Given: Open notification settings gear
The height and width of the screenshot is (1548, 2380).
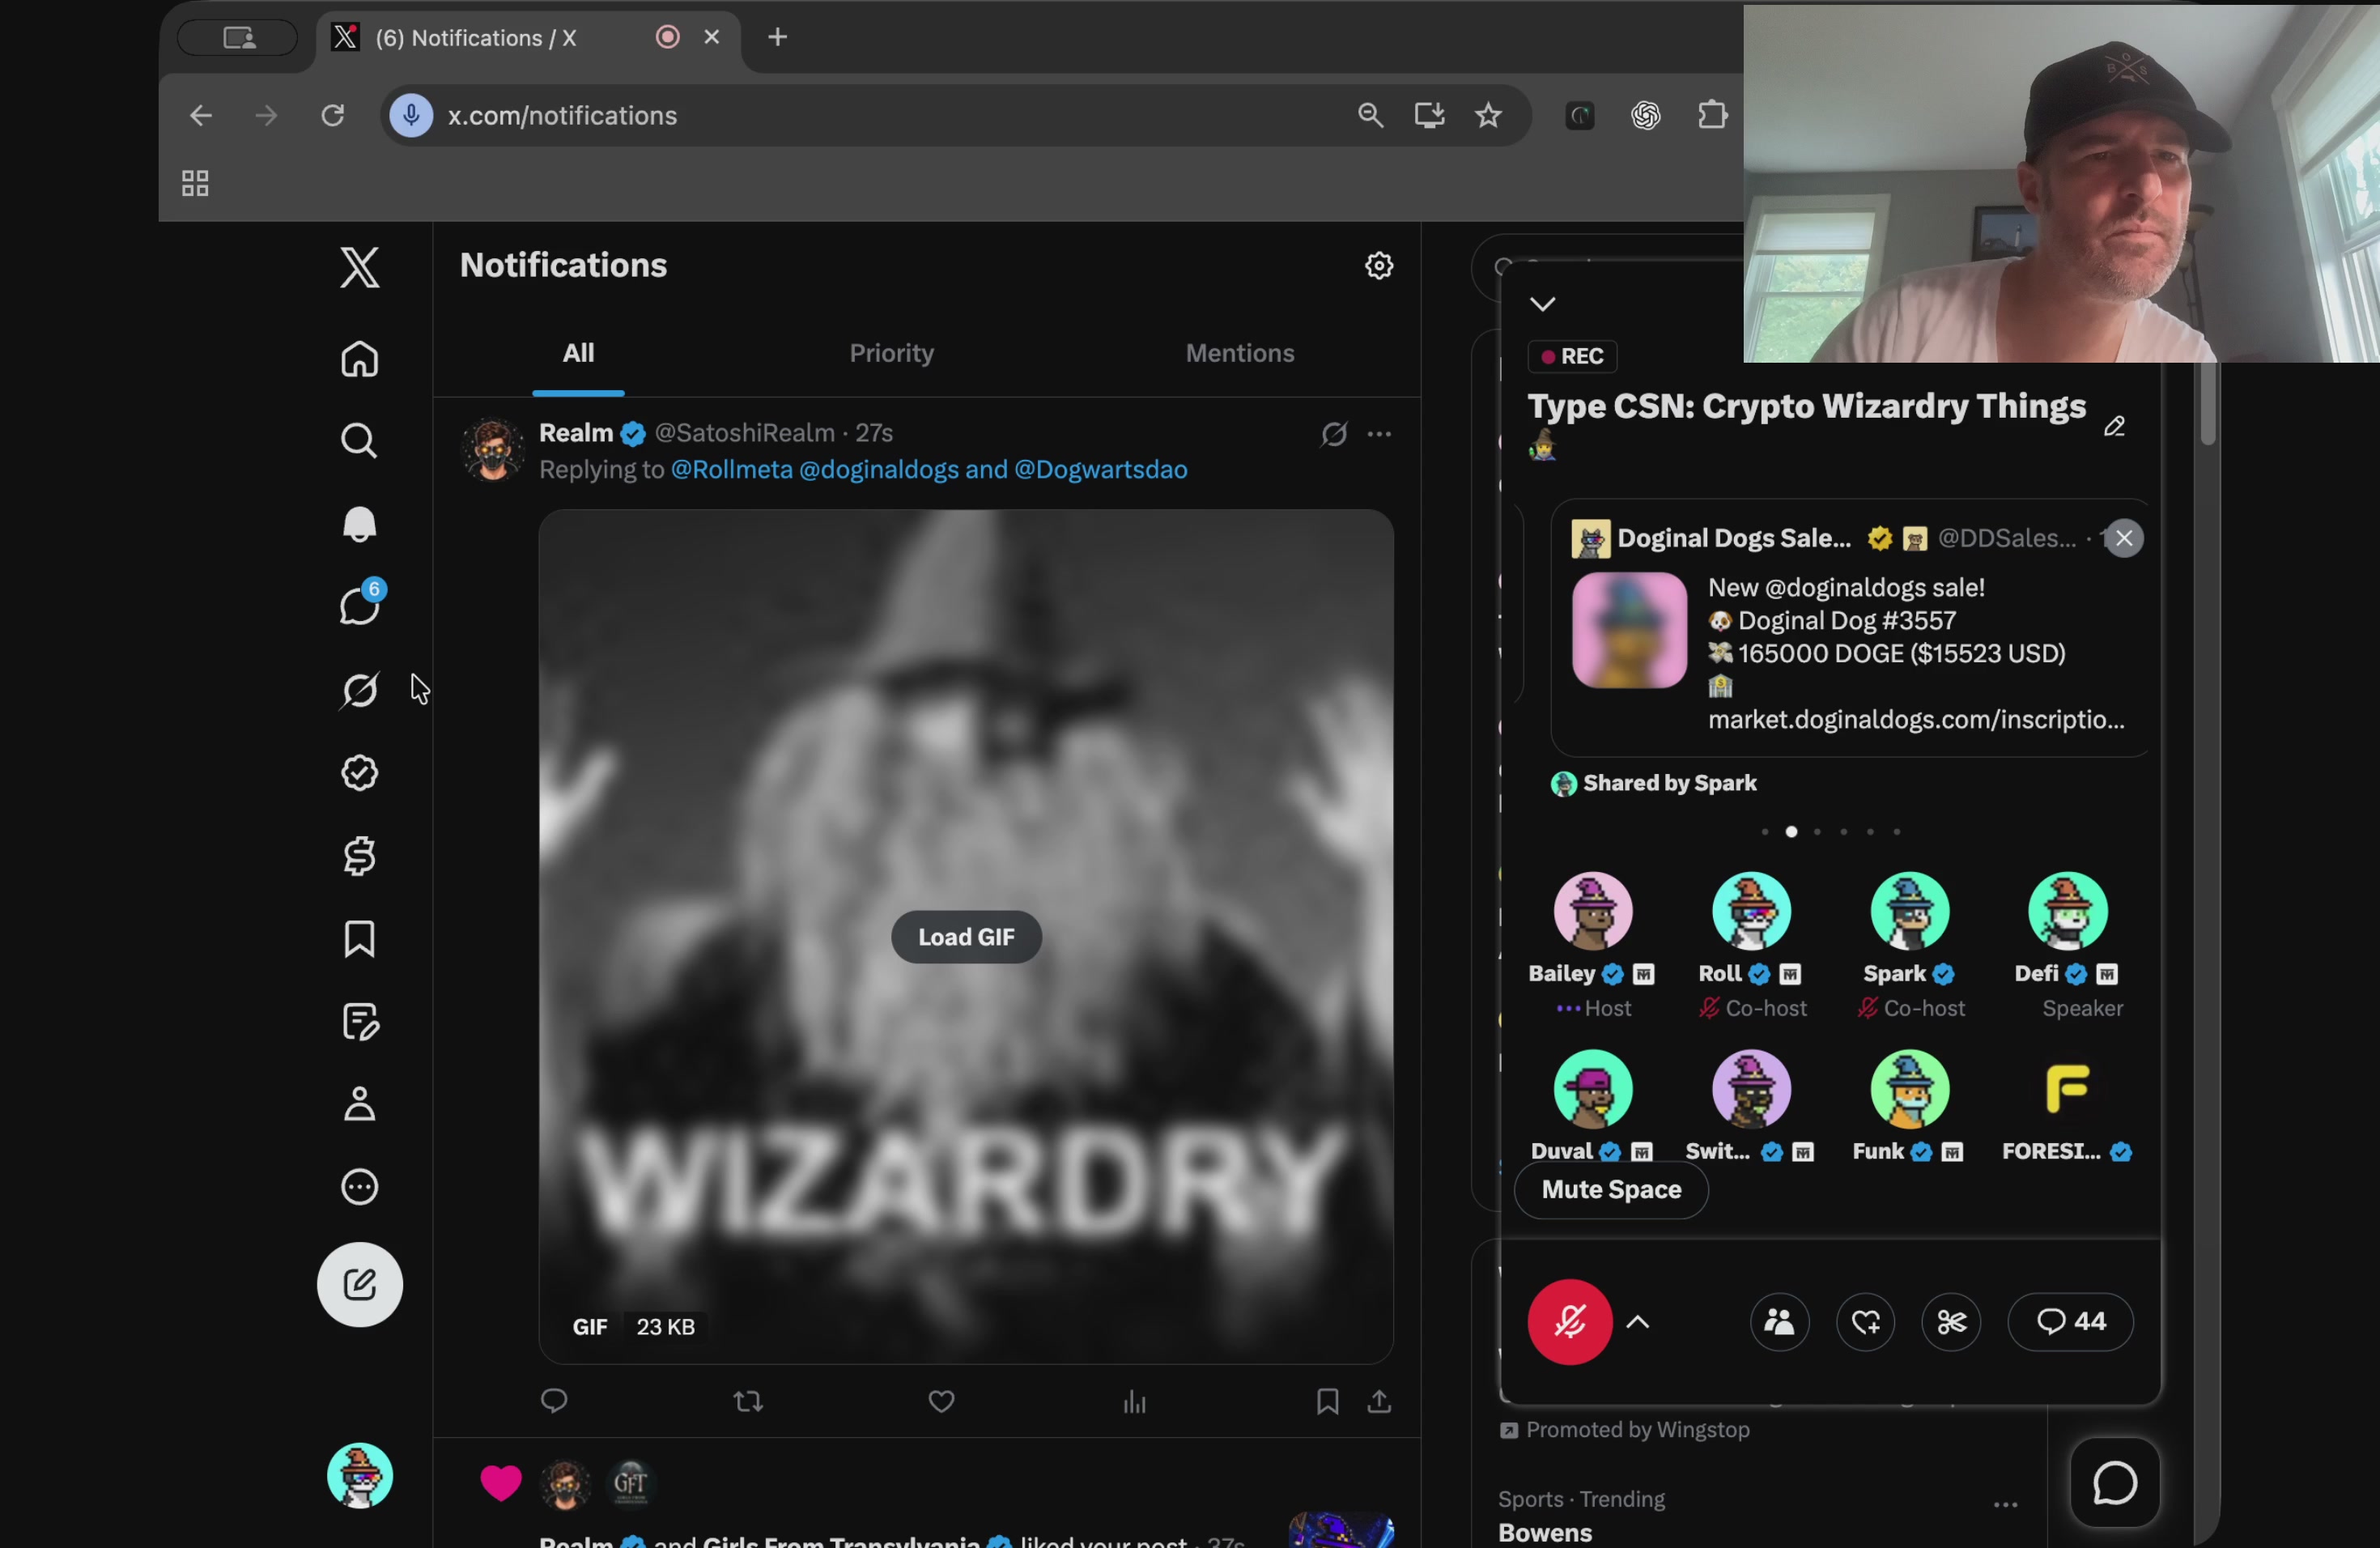Looking at the screenshot, I should (x=1379, y=265).
